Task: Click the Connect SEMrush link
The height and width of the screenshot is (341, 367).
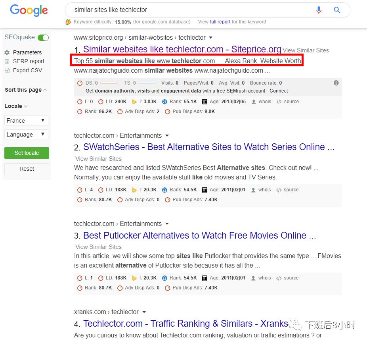Action: (279, 91)
